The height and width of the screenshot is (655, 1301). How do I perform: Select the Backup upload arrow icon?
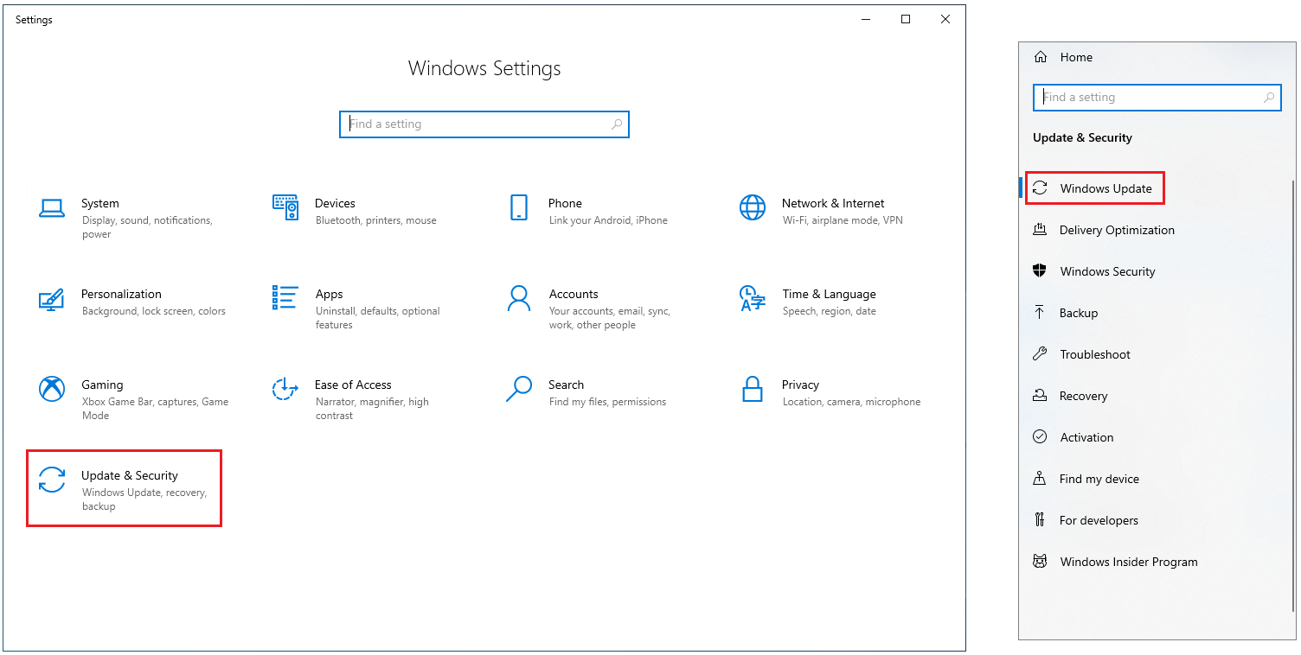coord(1040,313)
